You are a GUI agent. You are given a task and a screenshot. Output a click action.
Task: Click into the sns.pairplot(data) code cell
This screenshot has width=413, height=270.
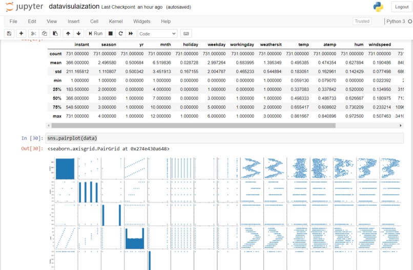[x=224, y=138]
